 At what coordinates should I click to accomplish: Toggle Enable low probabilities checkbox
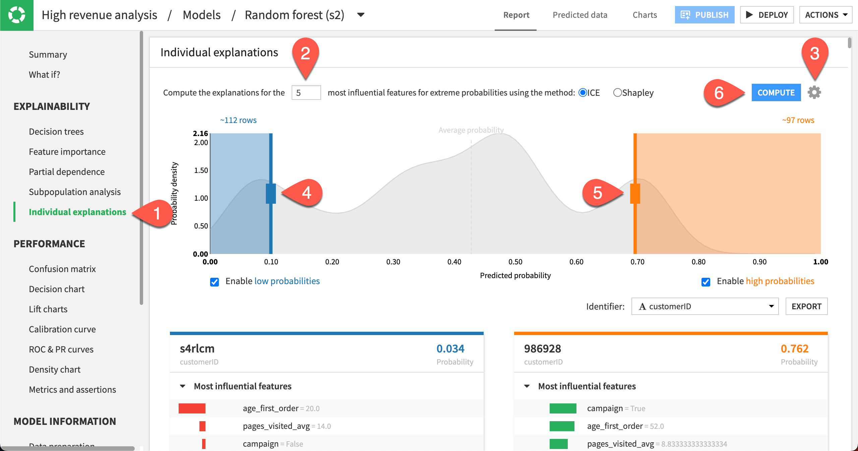pyautogui.click(x=214, y=282)
